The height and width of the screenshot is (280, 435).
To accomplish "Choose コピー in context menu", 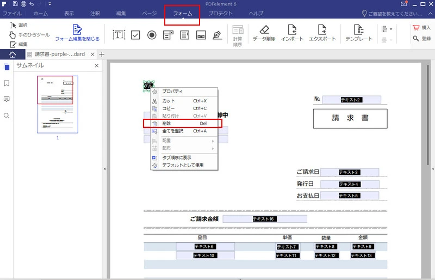I will 184,108.
